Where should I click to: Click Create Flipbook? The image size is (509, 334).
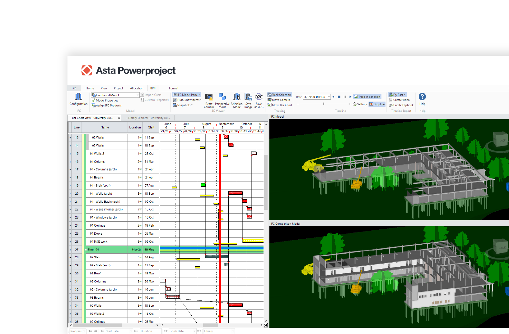pos(401,105)
